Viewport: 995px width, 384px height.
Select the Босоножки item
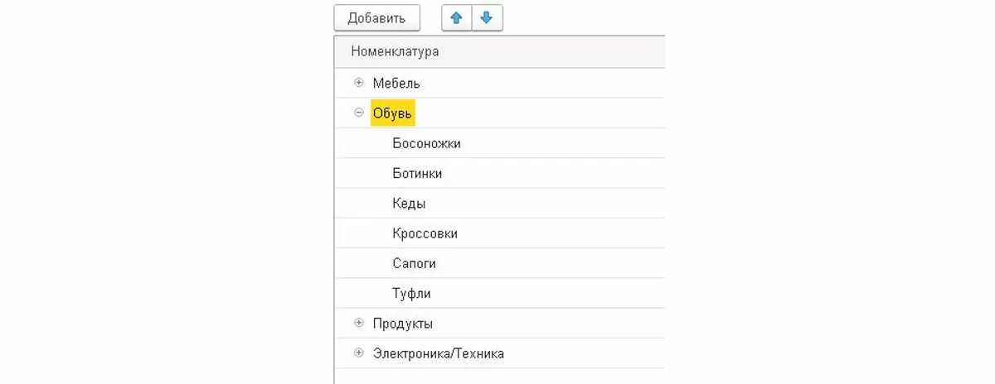426,143
